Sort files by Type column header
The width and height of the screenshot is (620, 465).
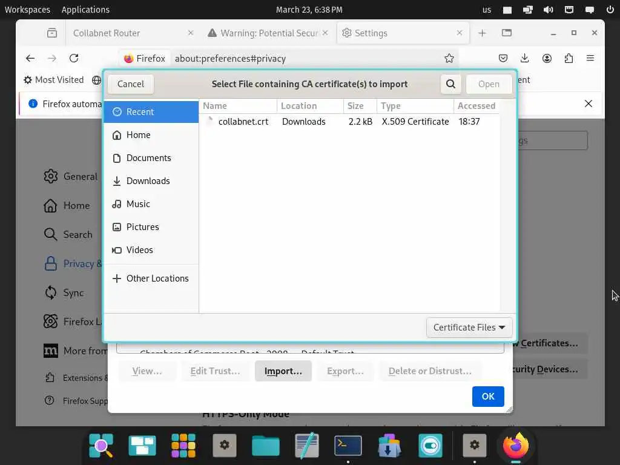(x=415, y=105)
